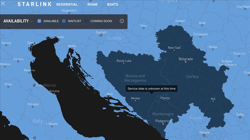Click Zagreb city marker
The width and height of the screenshot is (250, 140).
click(101, 35)
